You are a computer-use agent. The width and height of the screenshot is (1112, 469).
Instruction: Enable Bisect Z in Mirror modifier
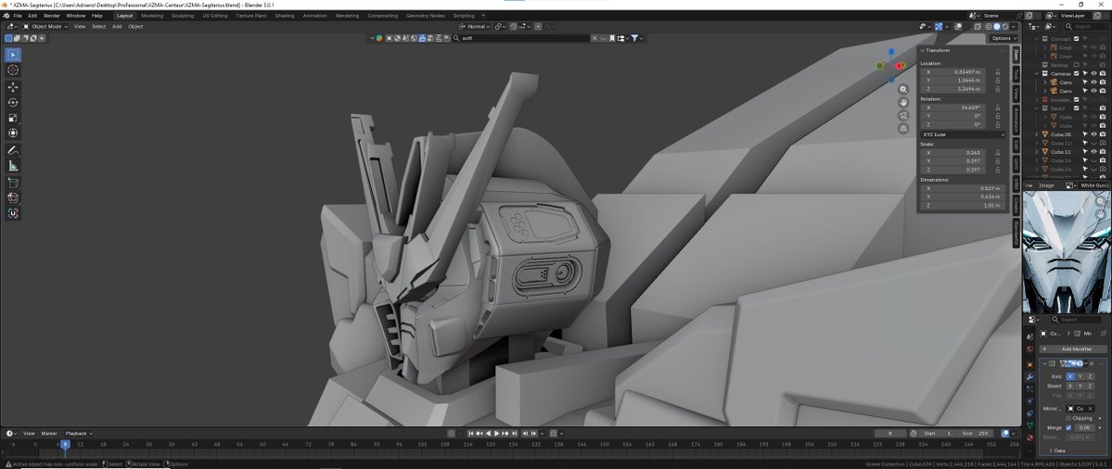pyautogui.click(x=1090, y=387)
